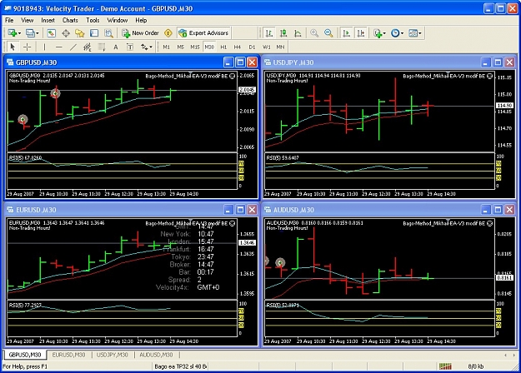Screen dimensions: 521x373
Task: Open the Tools menu
Action: tap(93, 20)
